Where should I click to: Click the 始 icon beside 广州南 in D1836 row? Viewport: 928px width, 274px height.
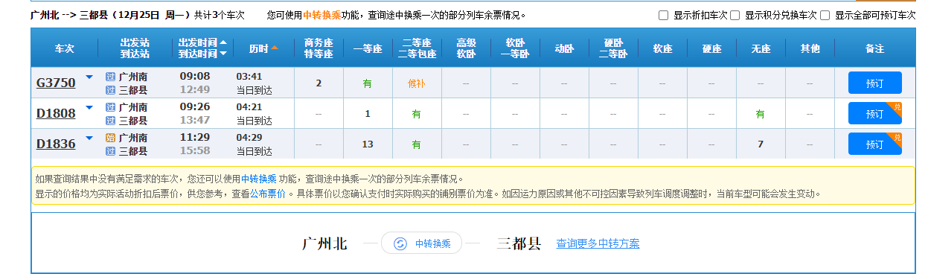pos(110,138)
